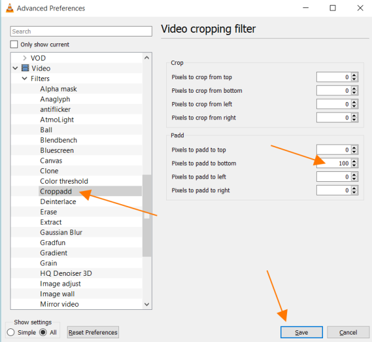Click the VLC cone icon in title bar
This screenshot has width=372, height=342.
(9, 8)
